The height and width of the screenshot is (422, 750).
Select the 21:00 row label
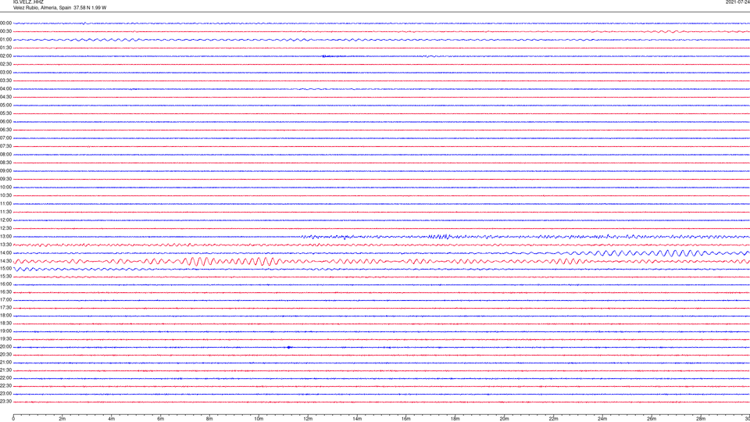coord(5,362)
